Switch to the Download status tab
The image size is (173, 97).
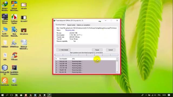61,25
